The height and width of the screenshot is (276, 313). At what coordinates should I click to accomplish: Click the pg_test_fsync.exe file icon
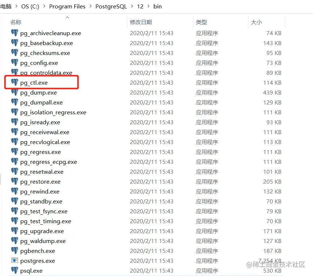(x=15, y=211)
